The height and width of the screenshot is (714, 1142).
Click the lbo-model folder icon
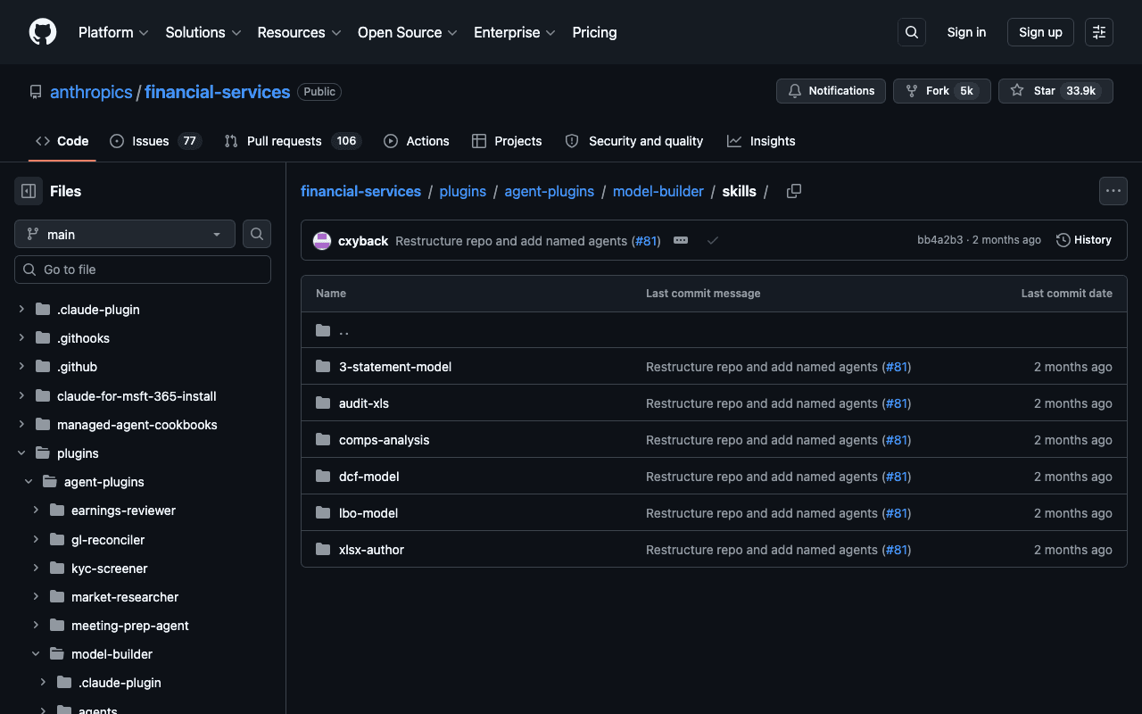323,513
